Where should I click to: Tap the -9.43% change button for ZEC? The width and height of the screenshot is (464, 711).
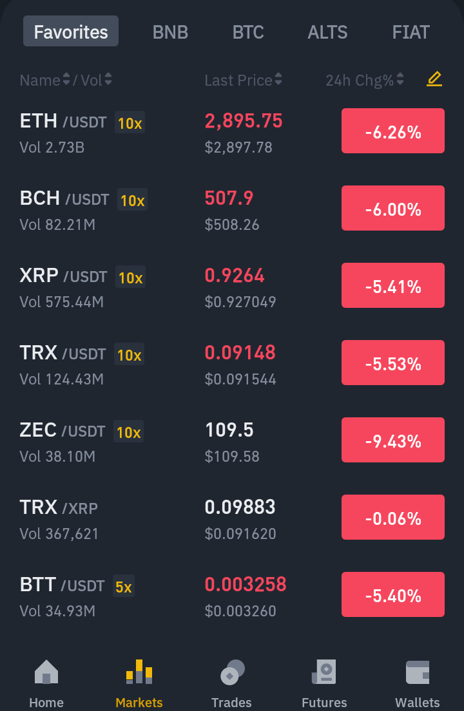coord(393,440)
